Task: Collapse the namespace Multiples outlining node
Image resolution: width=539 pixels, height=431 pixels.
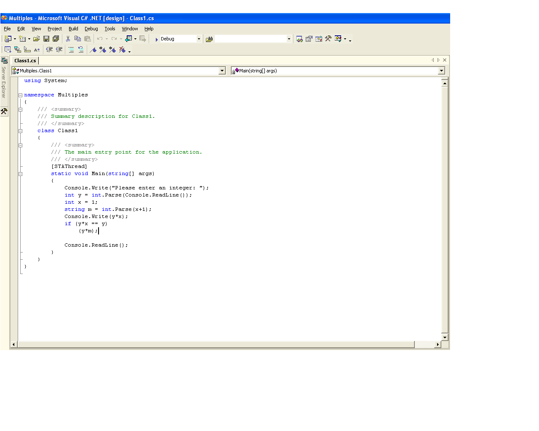Action: click(x=20, y=95)
